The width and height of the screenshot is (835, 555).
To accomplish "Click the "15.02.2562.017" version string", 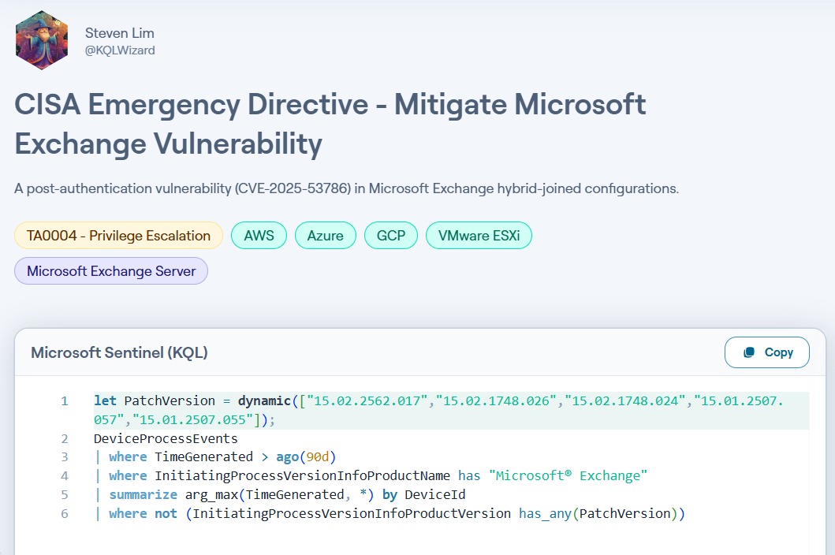I will [x=367, y=400].
